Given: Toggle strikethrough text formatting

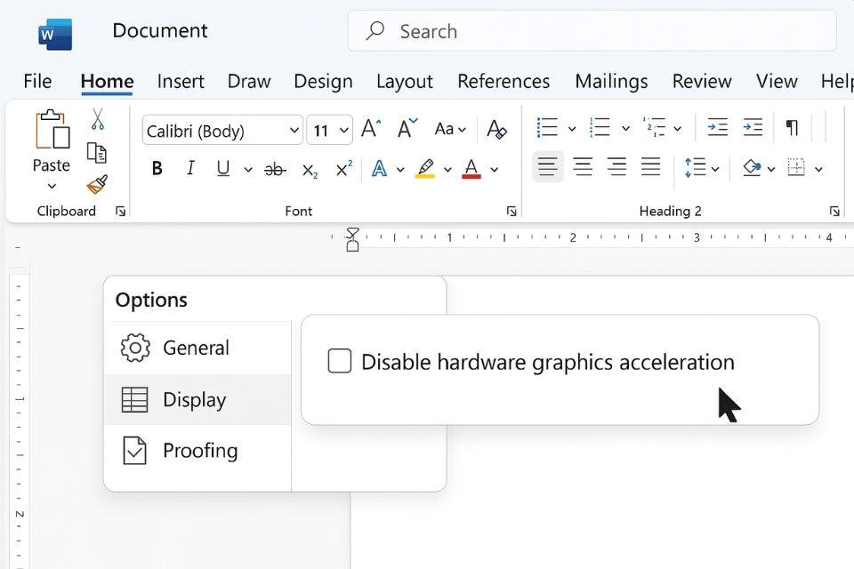Looking at the screenshot, I should click(275, 169).
